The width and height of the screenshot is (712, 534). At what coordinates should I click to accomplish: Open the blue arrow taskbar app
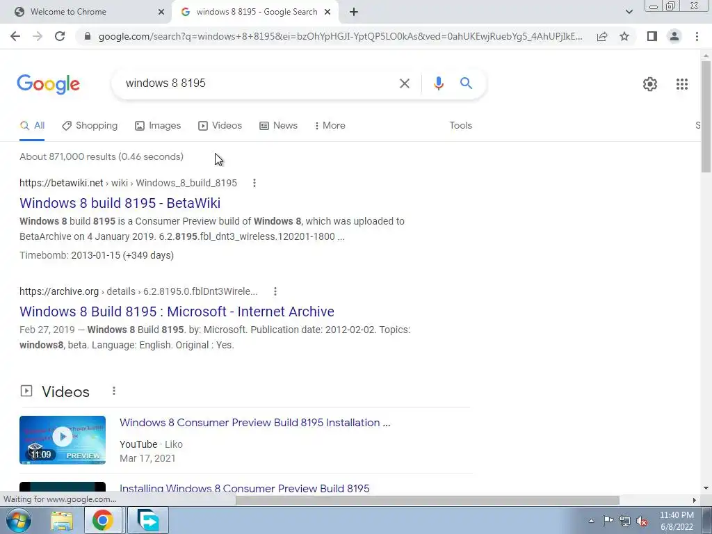tap(148, 520)
